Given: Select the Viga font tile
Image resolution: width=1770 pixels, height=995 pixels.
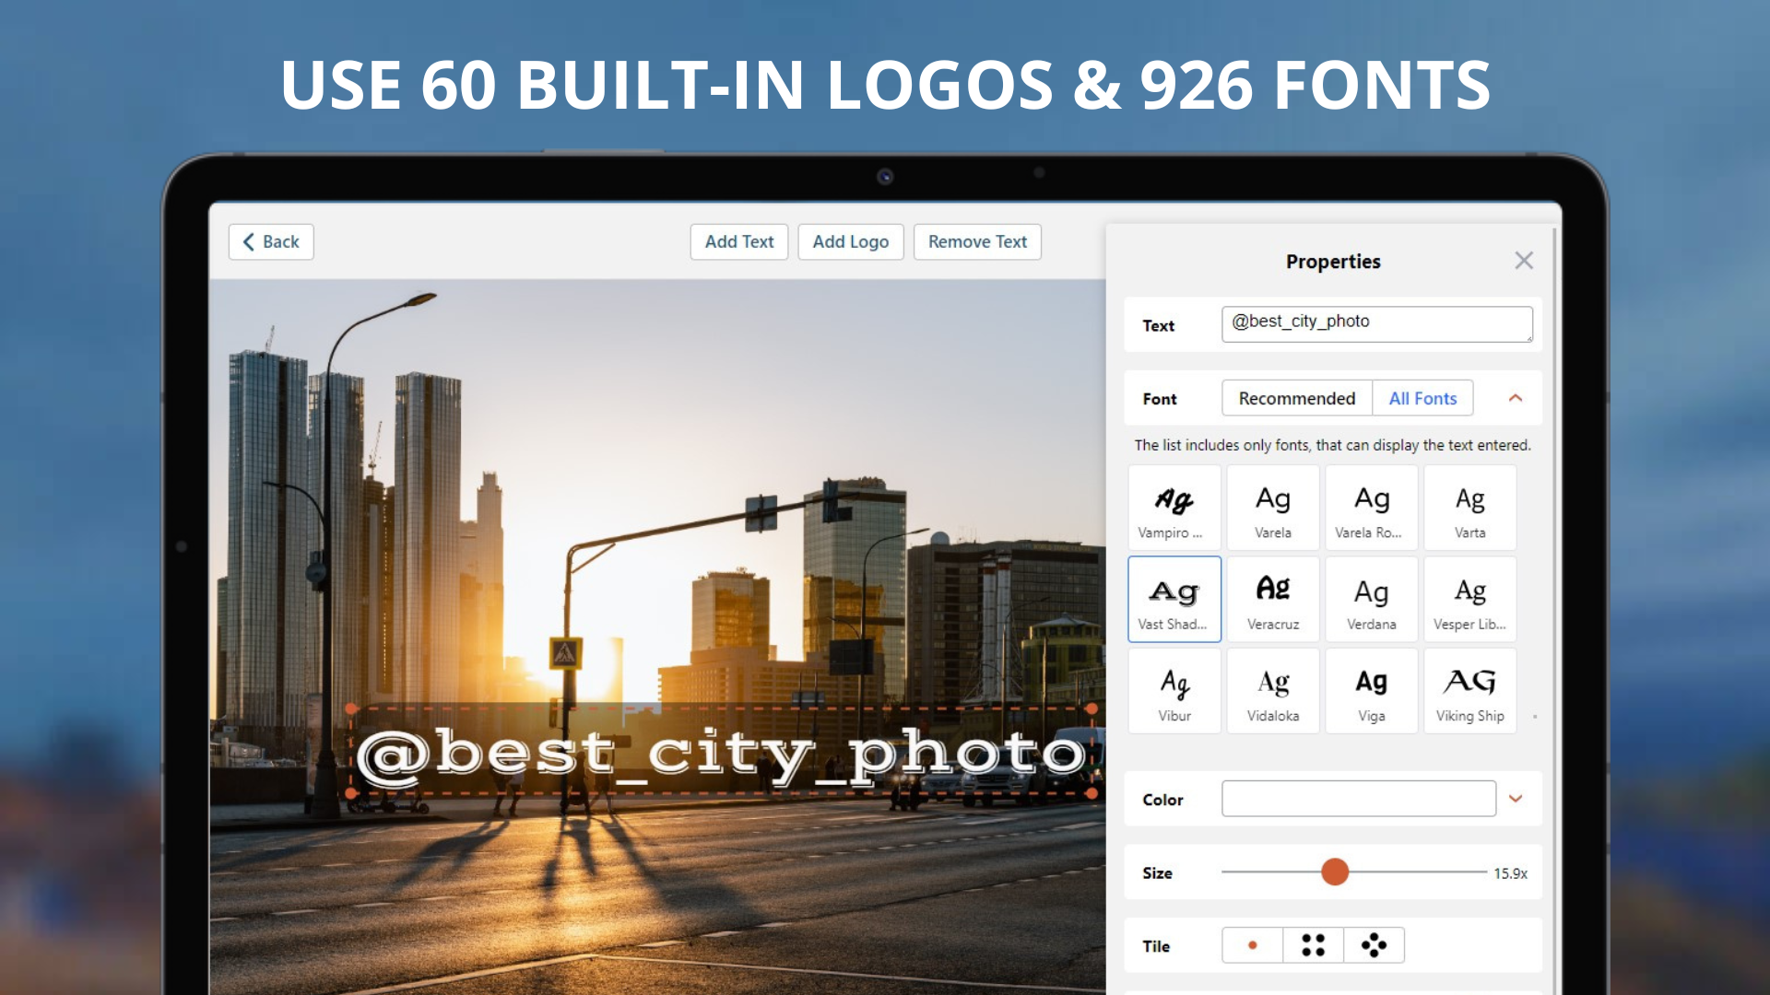Looking at the screenshot, I should pyautogui.click(x=1372, y=691).
